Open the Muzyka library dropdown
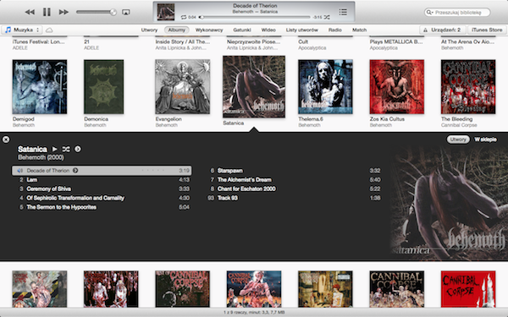 point(22,30)
